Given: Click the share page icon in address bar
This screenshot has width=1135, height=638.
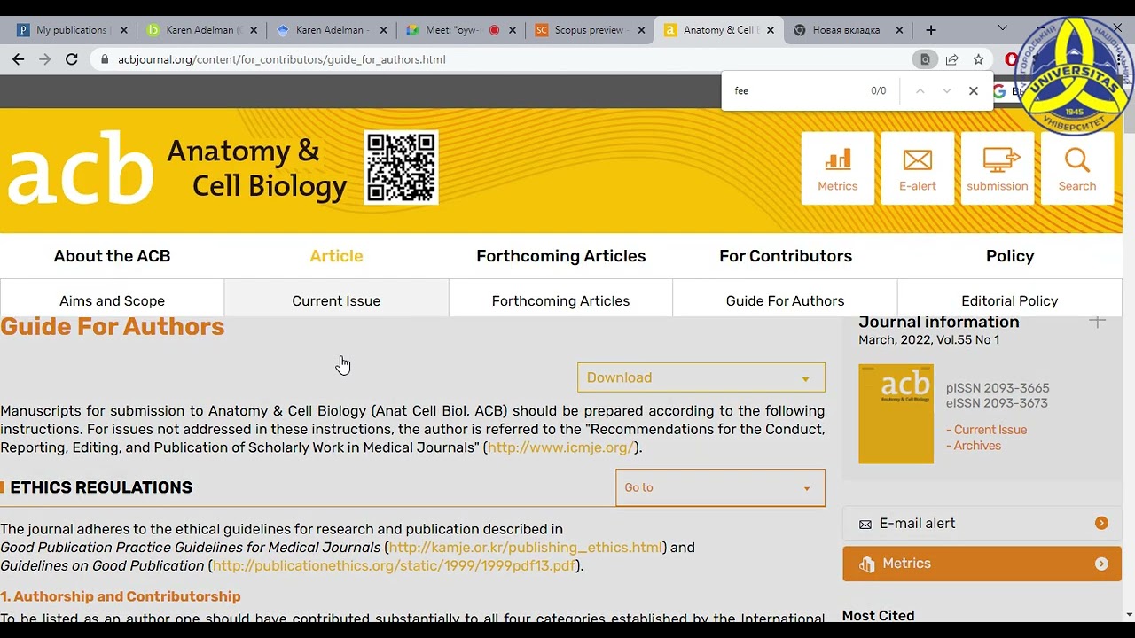Looking at the screenshot, I should (x=951, y=59).
